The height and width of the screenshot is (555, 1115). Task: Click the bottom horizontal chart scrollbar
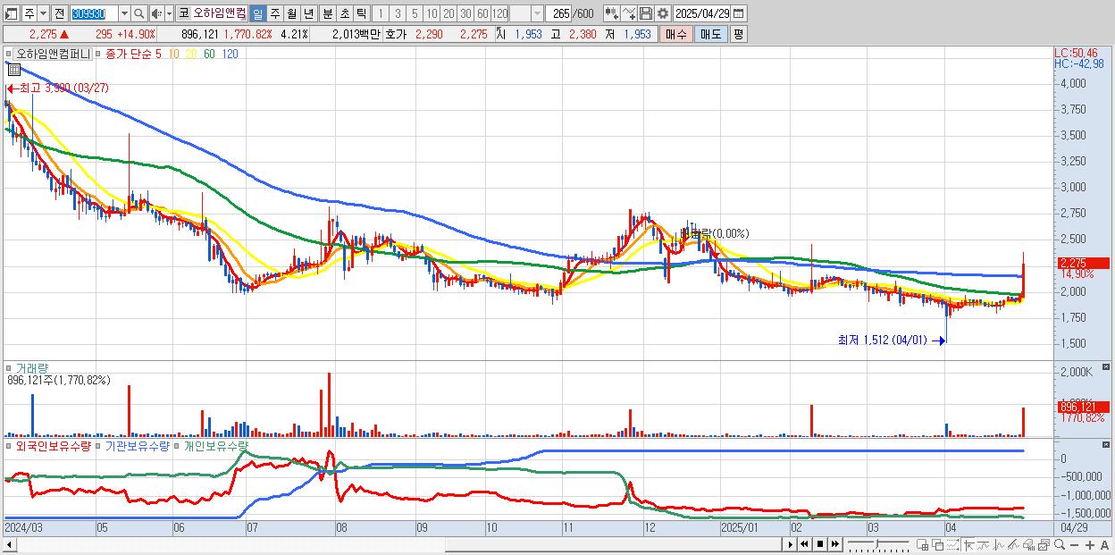tap(393, 544)
